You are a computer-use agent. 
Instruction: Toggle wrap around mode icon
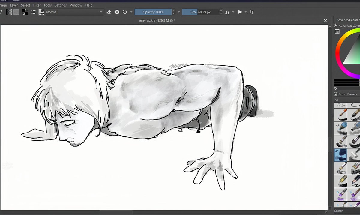252,12
